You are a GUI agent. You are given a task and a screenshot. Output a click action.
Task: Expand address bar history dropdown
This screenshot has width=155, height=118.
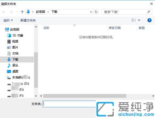pyautogui.click(x=91, y=12)
